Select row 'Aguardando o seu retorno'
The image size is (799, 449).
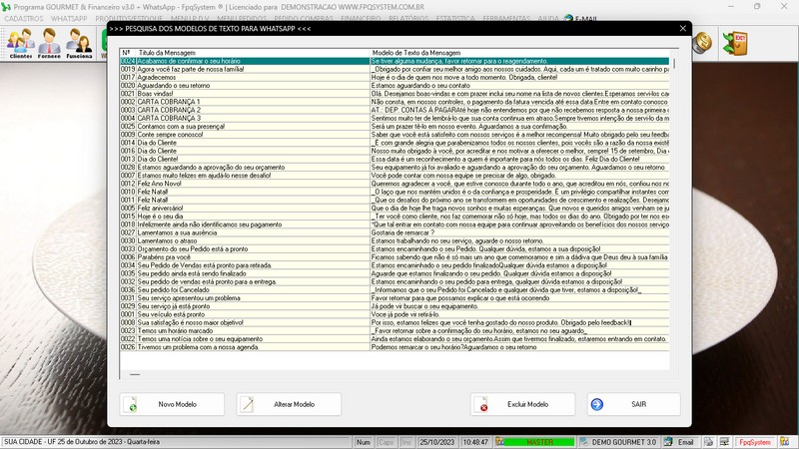(x=395, y=86)
